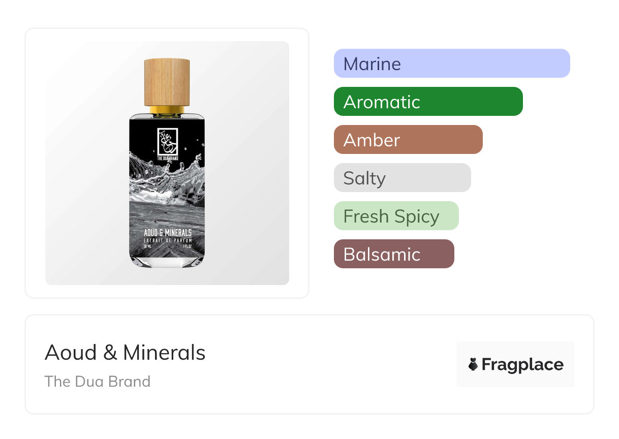Click the Fragplace wordmark text
This screenshot has width=619, height=439.
click(x=522, y=364)
